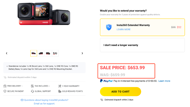Click the tax included icon

click(x=32, y=86)
